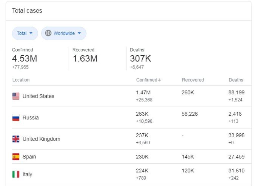
Task: Click the worldwide Confirmed 4.53M figure
Action: click(24, 58)
